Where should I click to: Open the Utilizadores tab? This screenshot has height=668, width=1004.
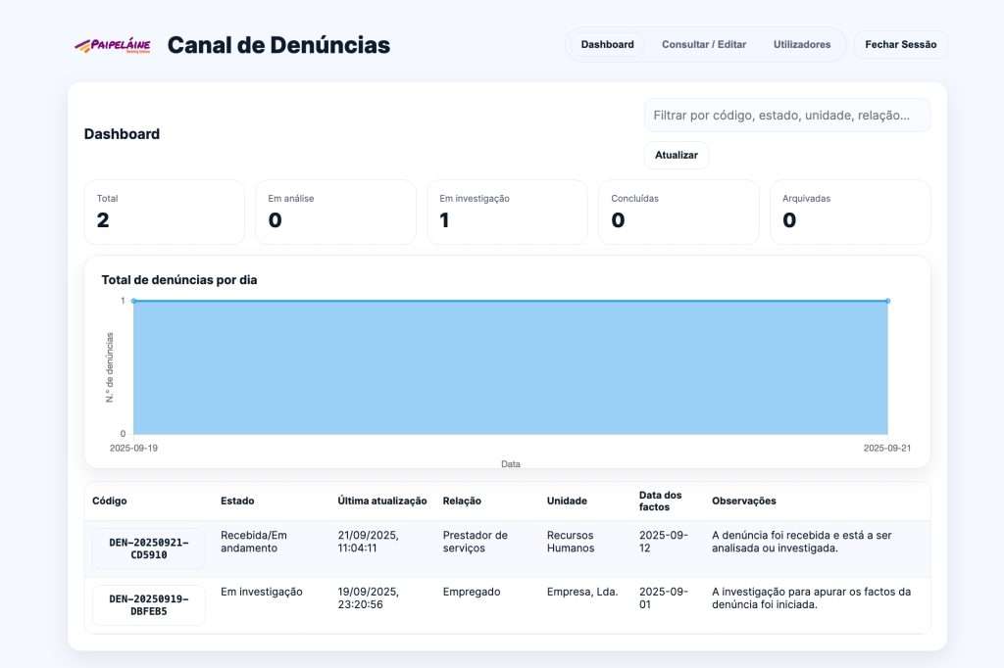point(801,44)
